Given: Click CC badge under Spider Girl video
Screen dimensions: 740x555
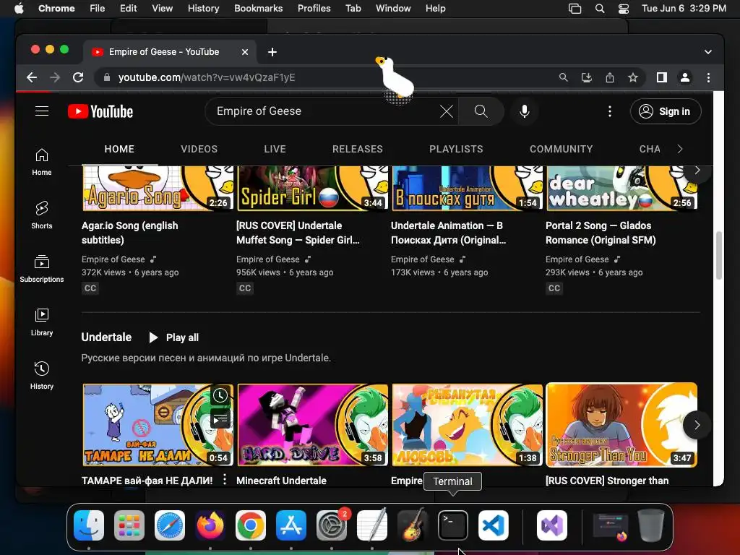Looking at the screenshot, I should [x=245, y=288].
